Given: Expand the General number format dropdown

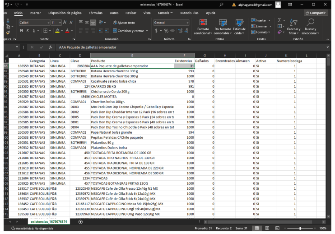Looking at the screenshot, I should 188,23.
